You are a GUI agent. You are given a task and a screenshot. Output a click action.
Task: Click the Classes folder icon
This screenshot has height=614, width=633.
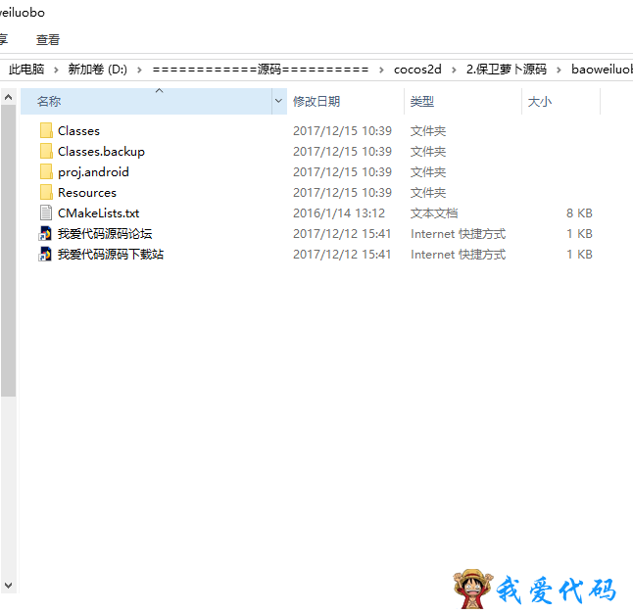(x=46, y=130)
